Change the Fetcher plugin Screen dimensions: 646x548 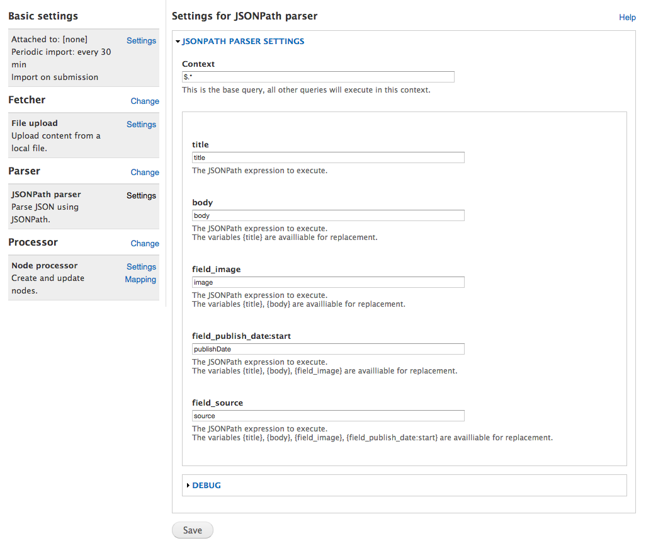145,101
